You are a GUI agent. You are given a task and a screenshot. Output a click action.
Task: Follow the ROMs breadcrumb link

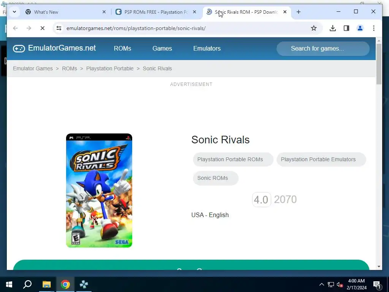click(70, 68)
